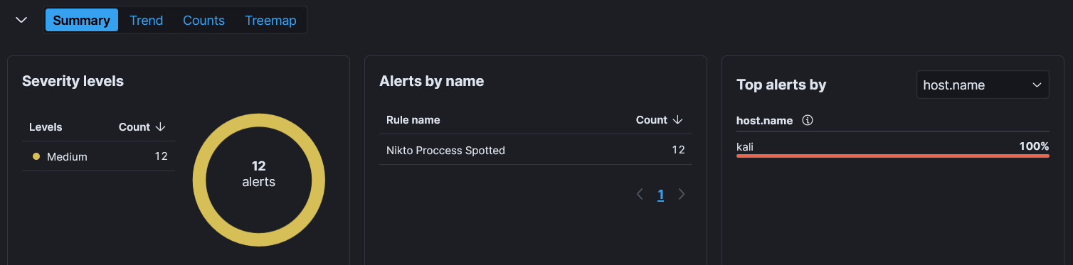The height and width of the screenshot is (265, 1073).
Task: Select the Nikto Proccess Spotted rule
Action: [x=445, y=150]
